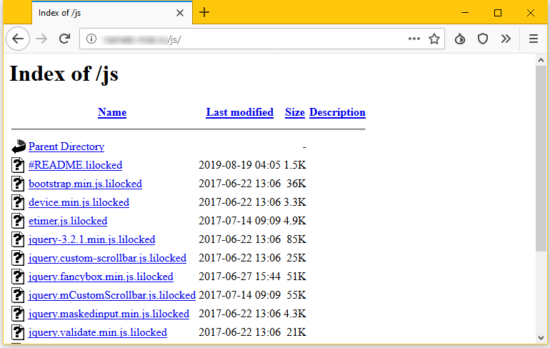This screenshot has height=348, width=550.
Task: Click the shield icon in the toolbar
Action: click(483, 39)
